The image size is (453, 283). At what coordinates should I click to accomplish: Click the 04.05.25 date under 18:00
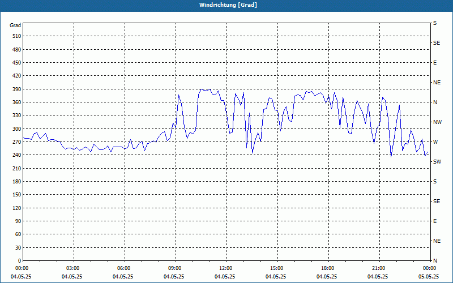tap(327, 277)
